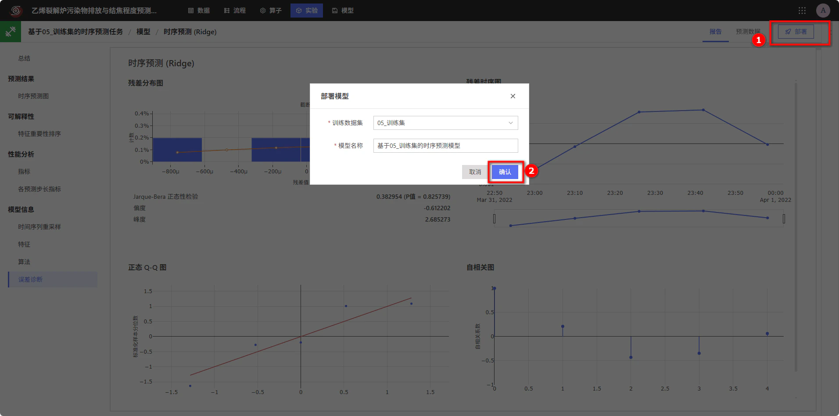Click the 模型 breadcrumb link

pyautogui.click(x=143, y=32)
